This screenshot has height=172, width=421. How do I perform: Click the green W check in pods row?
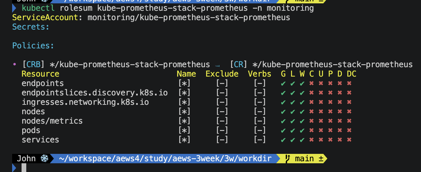pos(302,130)
